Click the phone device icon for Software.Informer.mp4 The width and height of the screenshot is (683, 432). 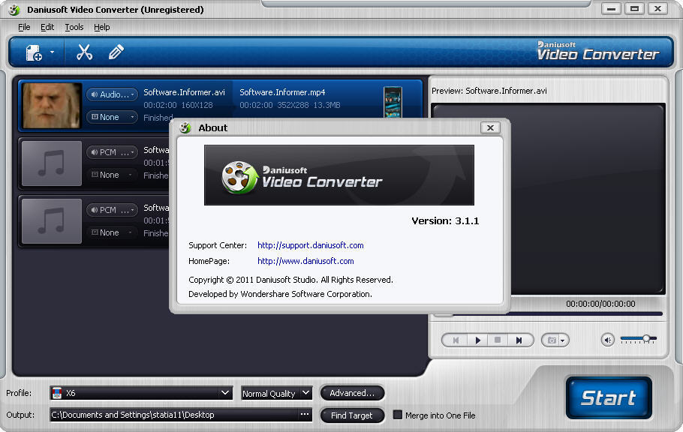(393, 103)
